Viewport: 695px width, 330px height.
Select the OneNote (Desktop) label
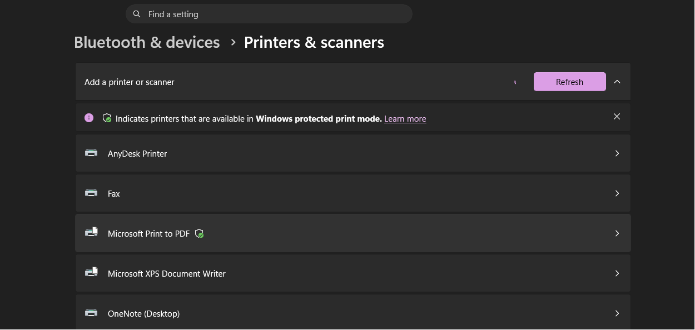click(144, 314)
